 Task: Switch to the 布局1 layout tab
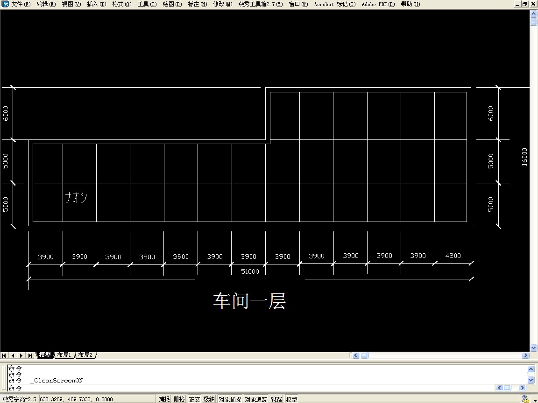(64, 355)
